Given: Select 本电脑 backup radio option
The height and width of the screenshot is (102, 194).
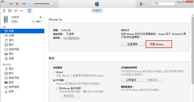Looking at the screenshot, I should (x=54, y=80).
